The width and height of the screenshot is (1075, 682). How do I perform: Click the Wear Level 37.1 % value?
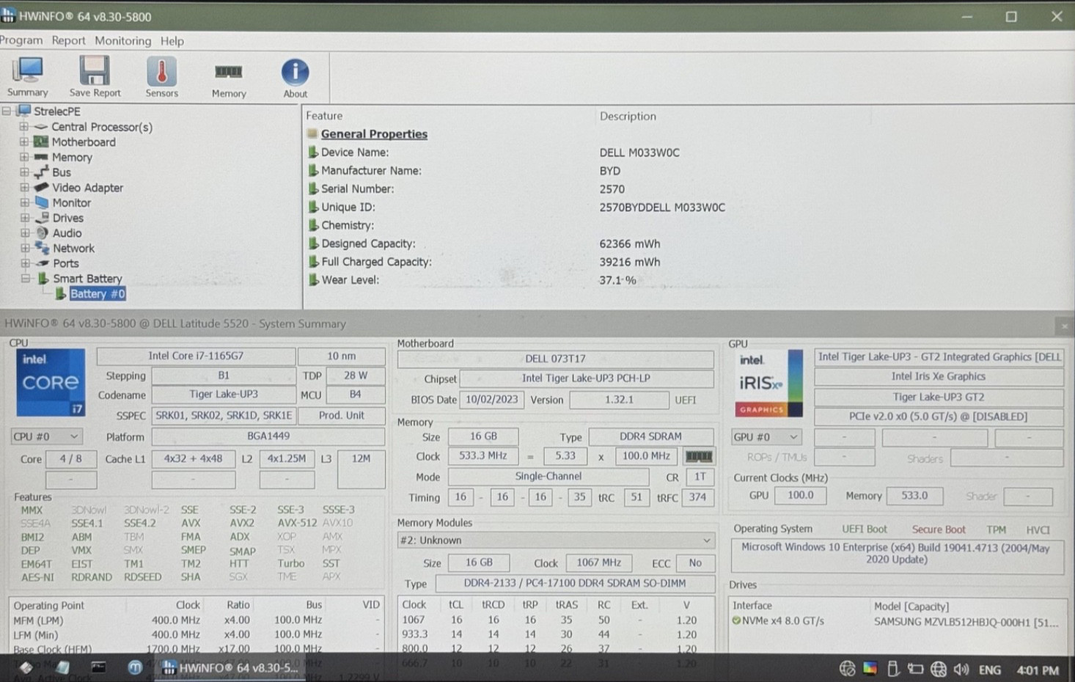617,280
